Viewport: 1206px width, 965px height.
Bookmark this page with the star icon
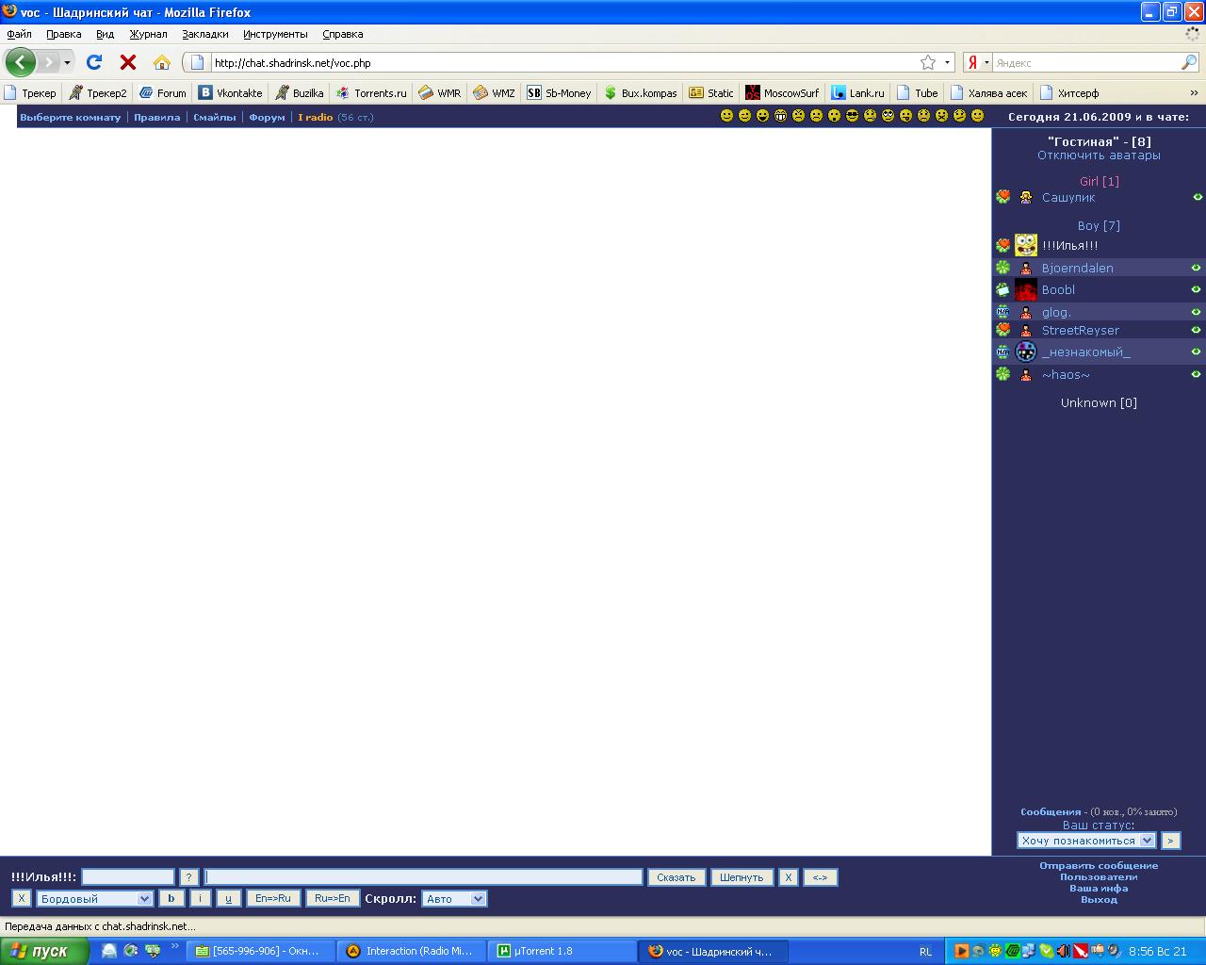pyautogui.click(x=928, y=62)
